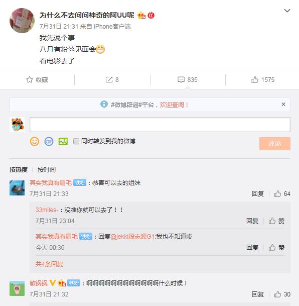
Task: Open comments via speech bubble icon 835
Action: (181, 79)
